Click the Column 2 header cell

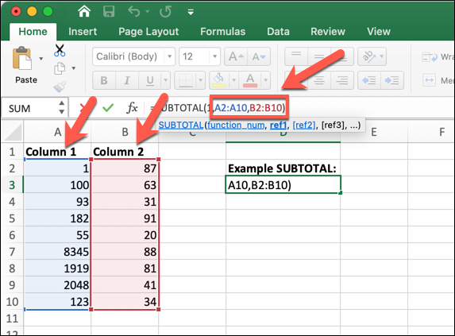(x=125, y=152)
